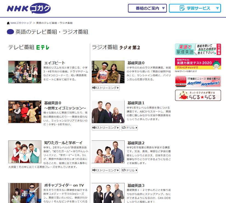
Task: Click the home icon in breadcrumb
Action: [8, 23]
